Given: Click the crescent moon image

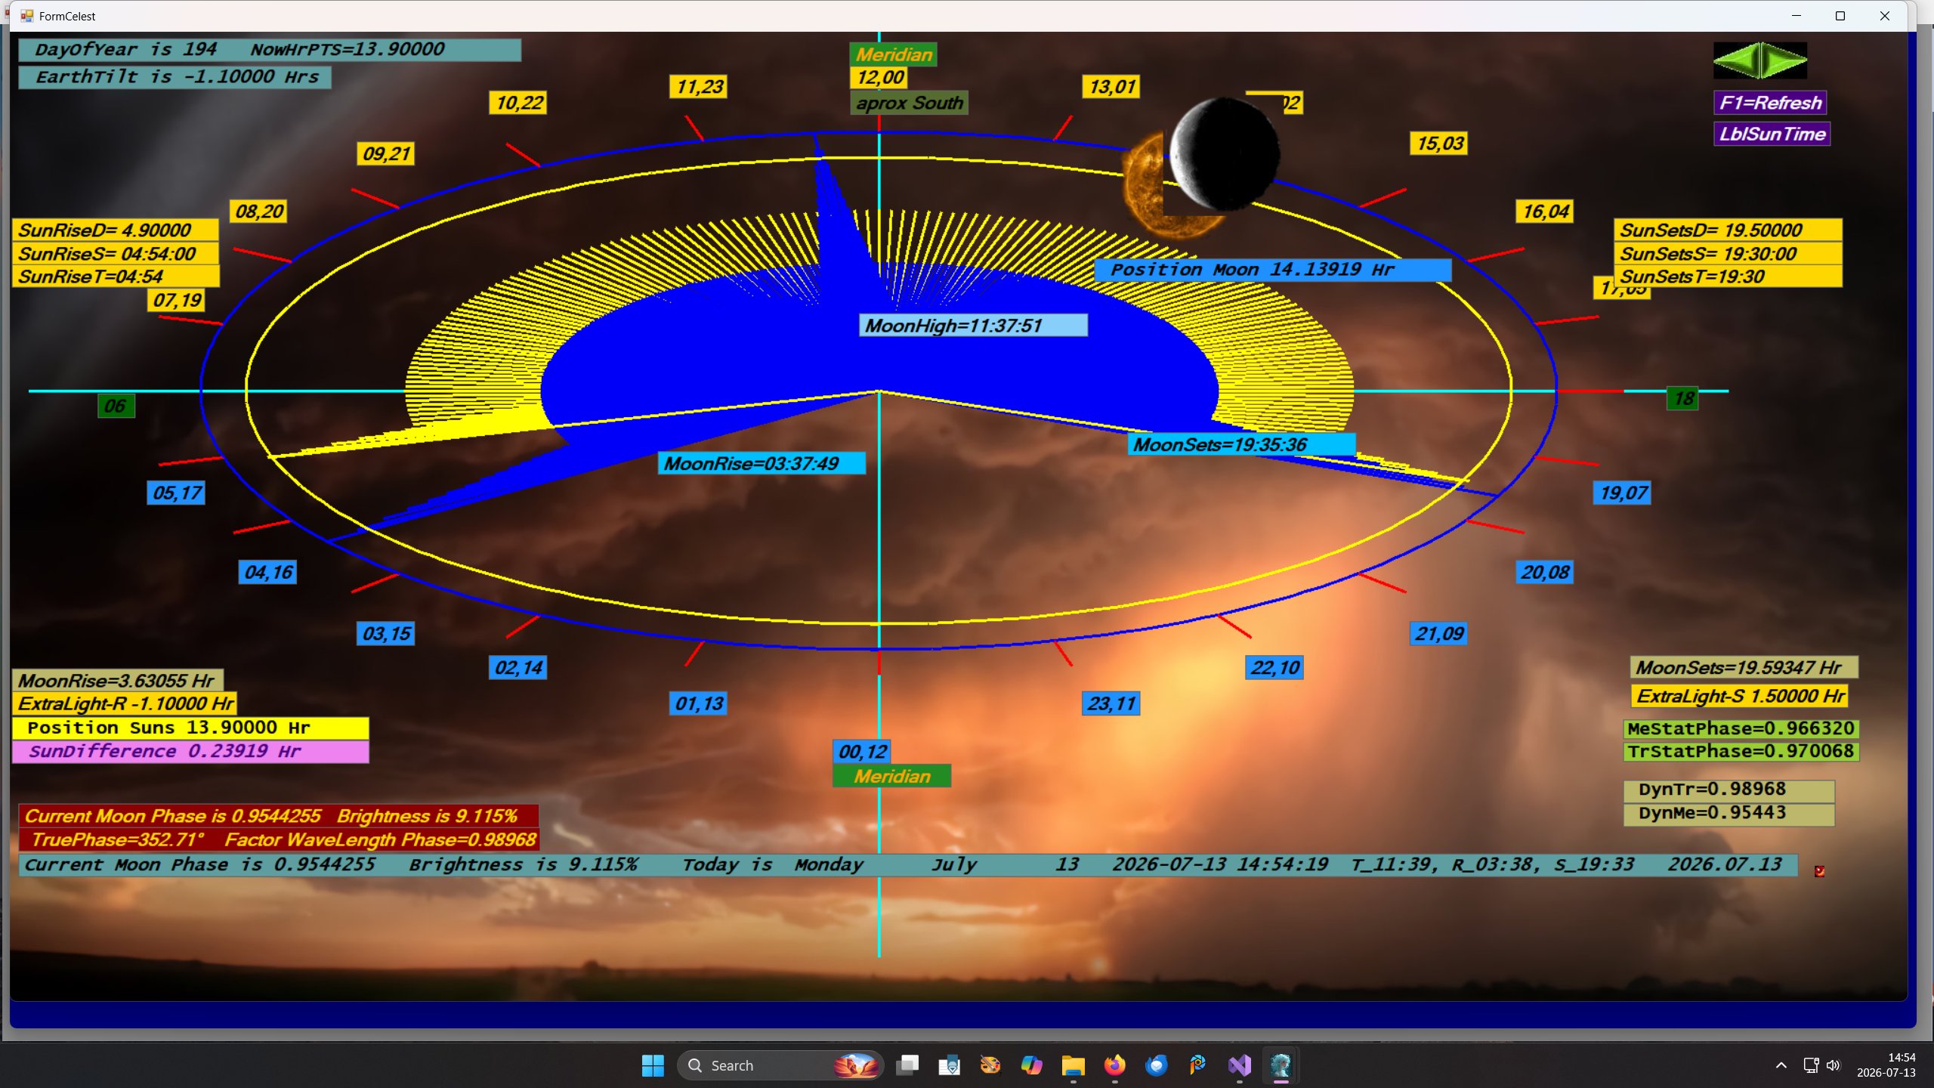Looking at the screenshot, I should 1224,153.
